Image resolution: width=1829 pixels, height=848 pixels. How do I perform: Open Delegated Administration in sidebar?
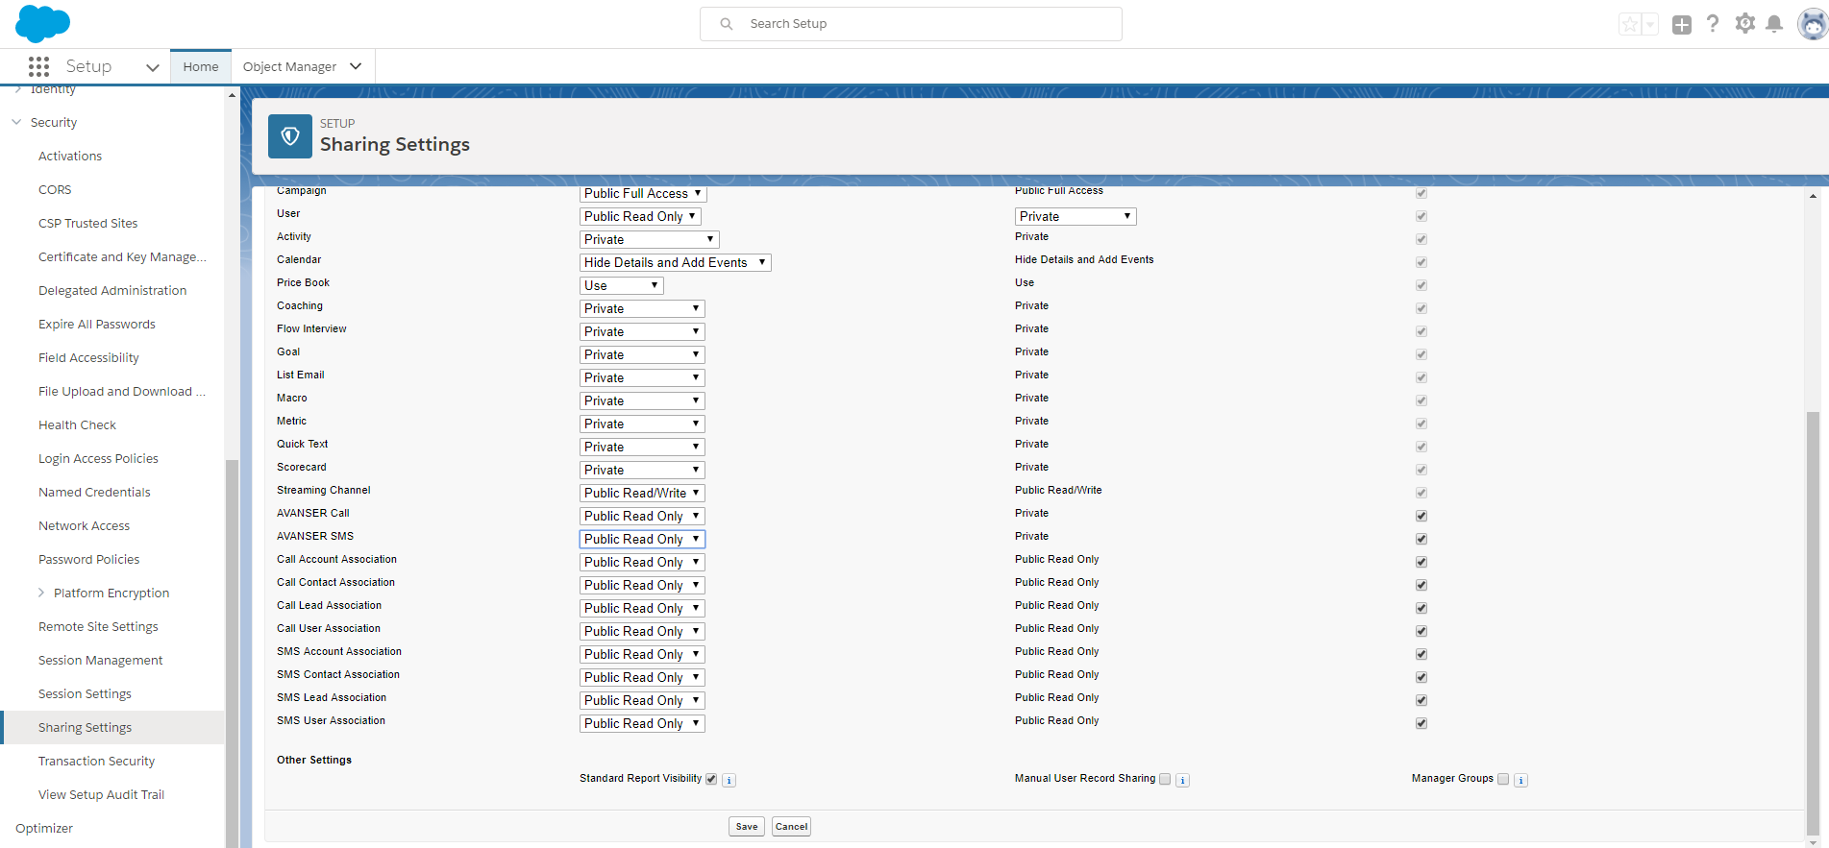112,290
